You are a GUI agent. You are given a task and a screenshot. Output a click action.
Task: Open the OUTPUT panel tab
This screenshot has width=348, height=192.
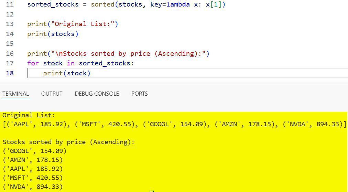[52, 94]
